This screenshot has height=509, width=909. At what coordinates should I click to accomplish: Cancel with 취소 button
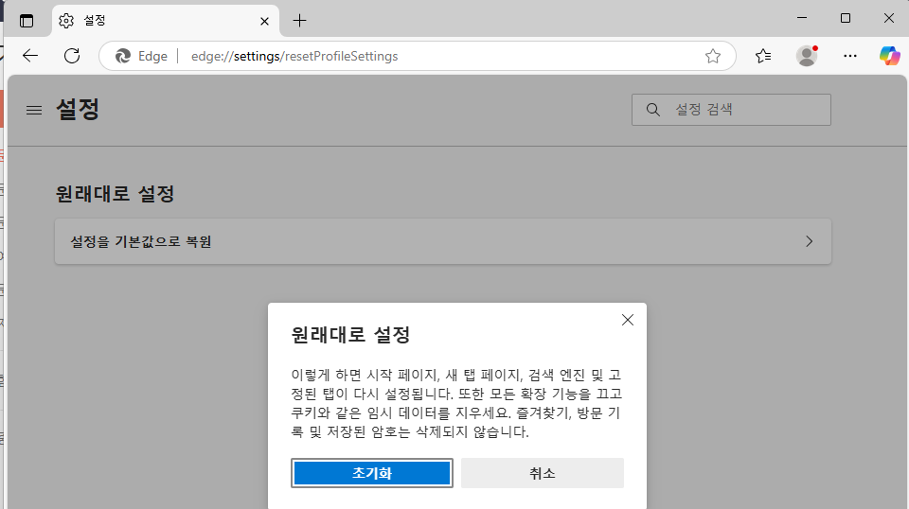[x=542, y=473]
